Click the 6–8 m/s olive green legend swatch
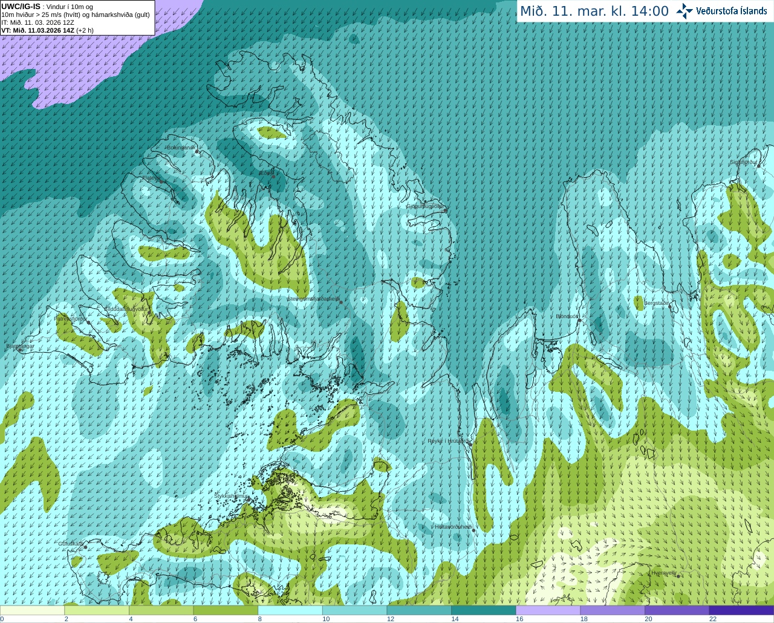Viewport: 774px width, 623px height. click(226, 610)
